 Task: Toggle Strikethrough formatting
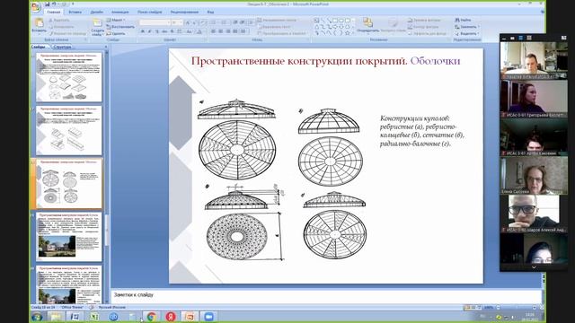tap(164, 32)
